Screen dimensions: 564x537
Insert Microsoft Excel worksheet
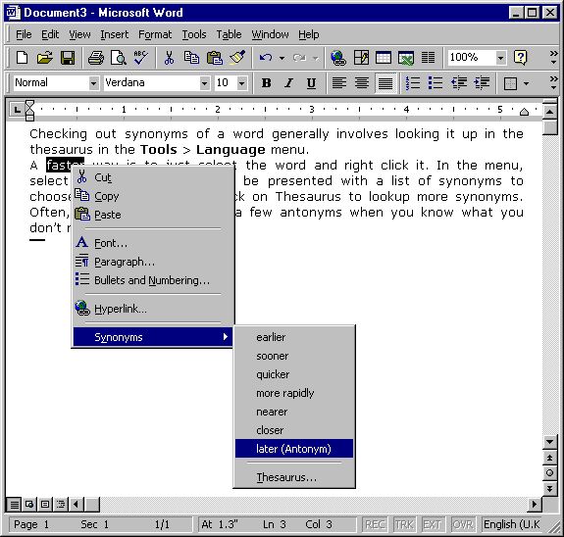(x=406, y=58)
